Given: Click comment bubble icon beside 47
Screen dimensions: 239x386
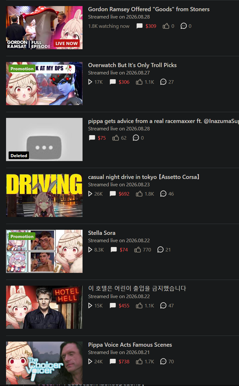Looking at the screenshot, I should [163, 306].
